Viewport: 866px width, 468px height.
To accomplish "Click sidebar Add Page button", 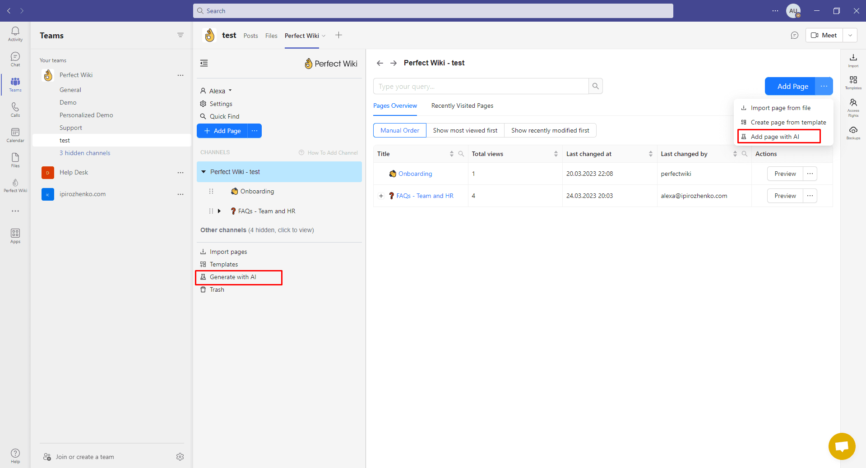I will 222,131.
